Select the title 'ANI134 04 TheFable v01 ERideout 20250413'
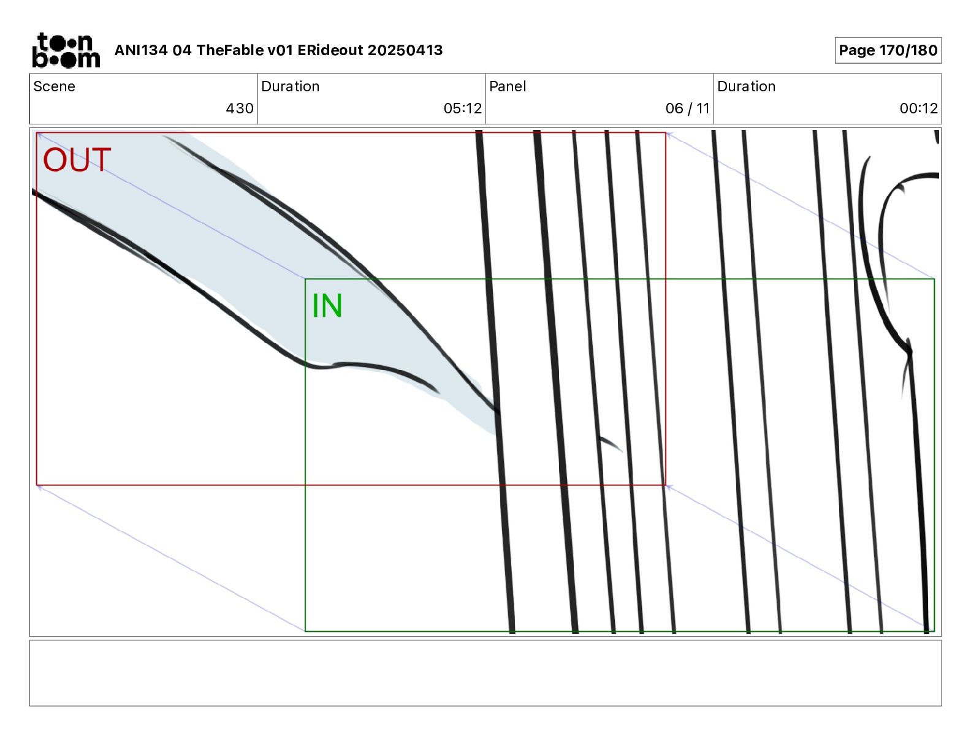The width and height of the screenshot is (971, 750). [x=278, y=50]
